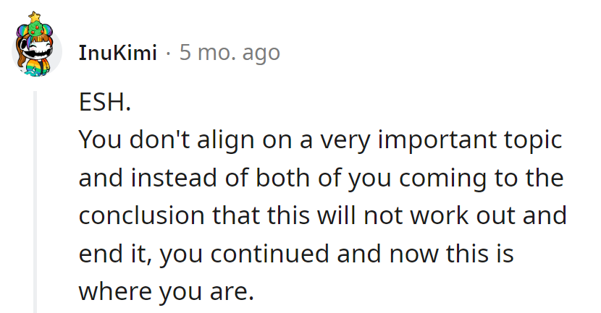Click the dot separator beside the username
The image size is (601, 313).
168,53
